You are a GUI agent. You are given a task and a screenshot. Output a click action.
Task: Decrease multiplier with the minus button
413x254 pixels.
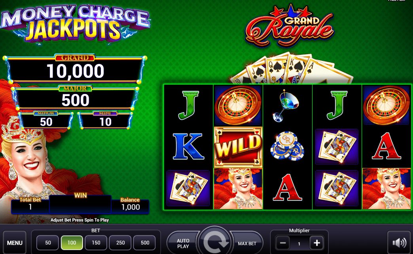[282, 243]
